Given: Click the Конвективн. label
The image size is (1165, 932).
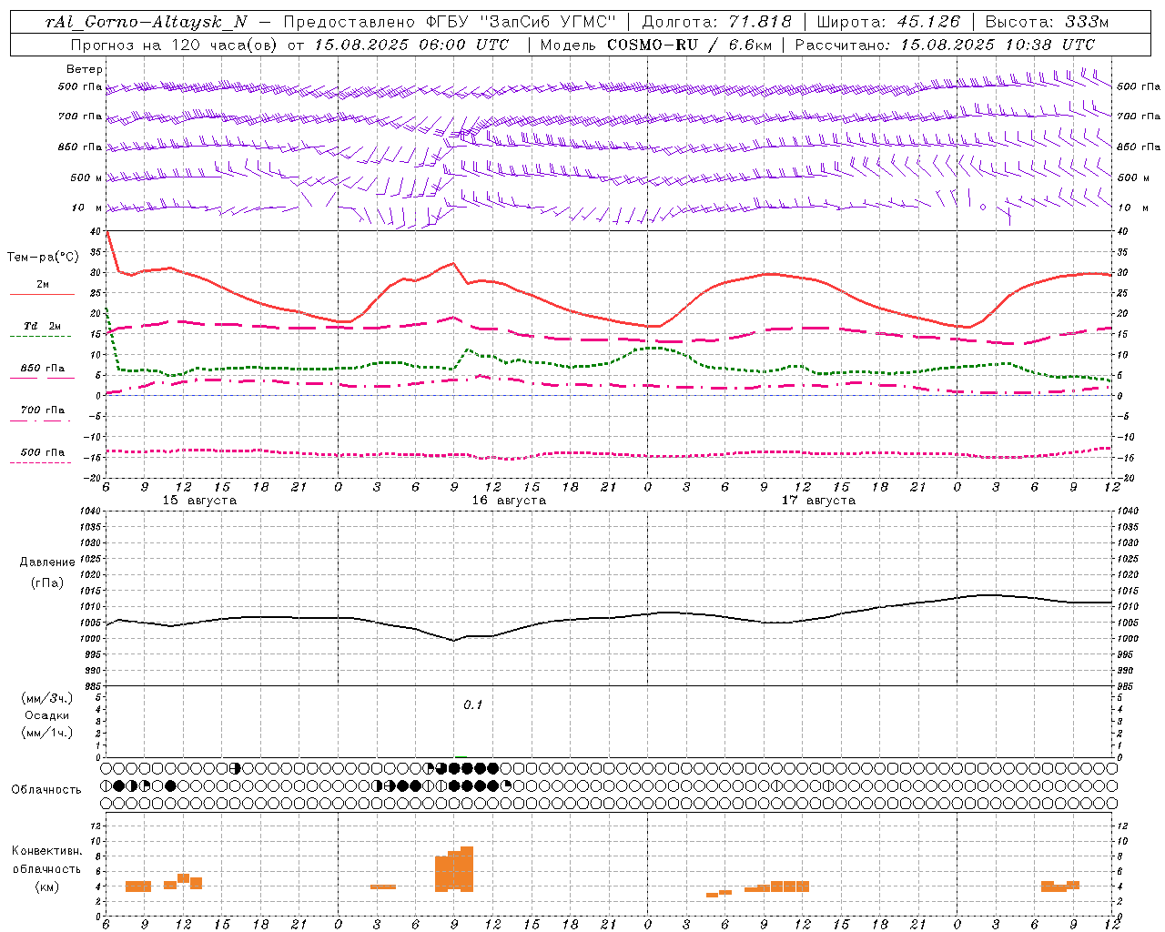Looking at the screenshot, I should pyautogui.click(x=47, y=851).
